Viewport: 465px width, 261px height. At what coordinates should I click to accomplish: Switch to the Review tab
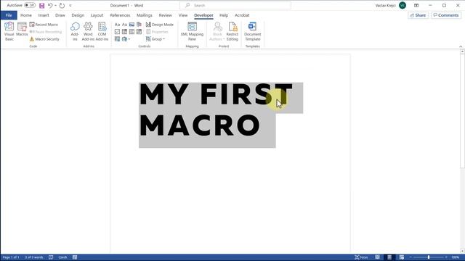pyautogui.click(x=166, y=15)
